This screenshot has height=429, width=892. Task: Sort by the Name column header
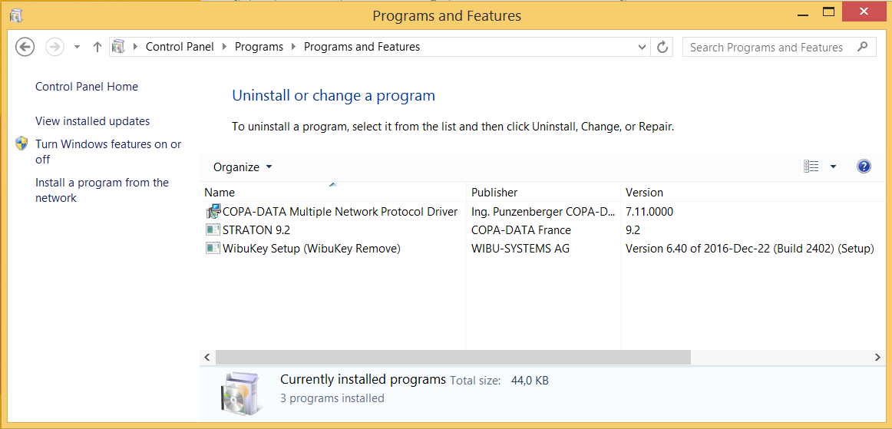click(x=333, y=193)
